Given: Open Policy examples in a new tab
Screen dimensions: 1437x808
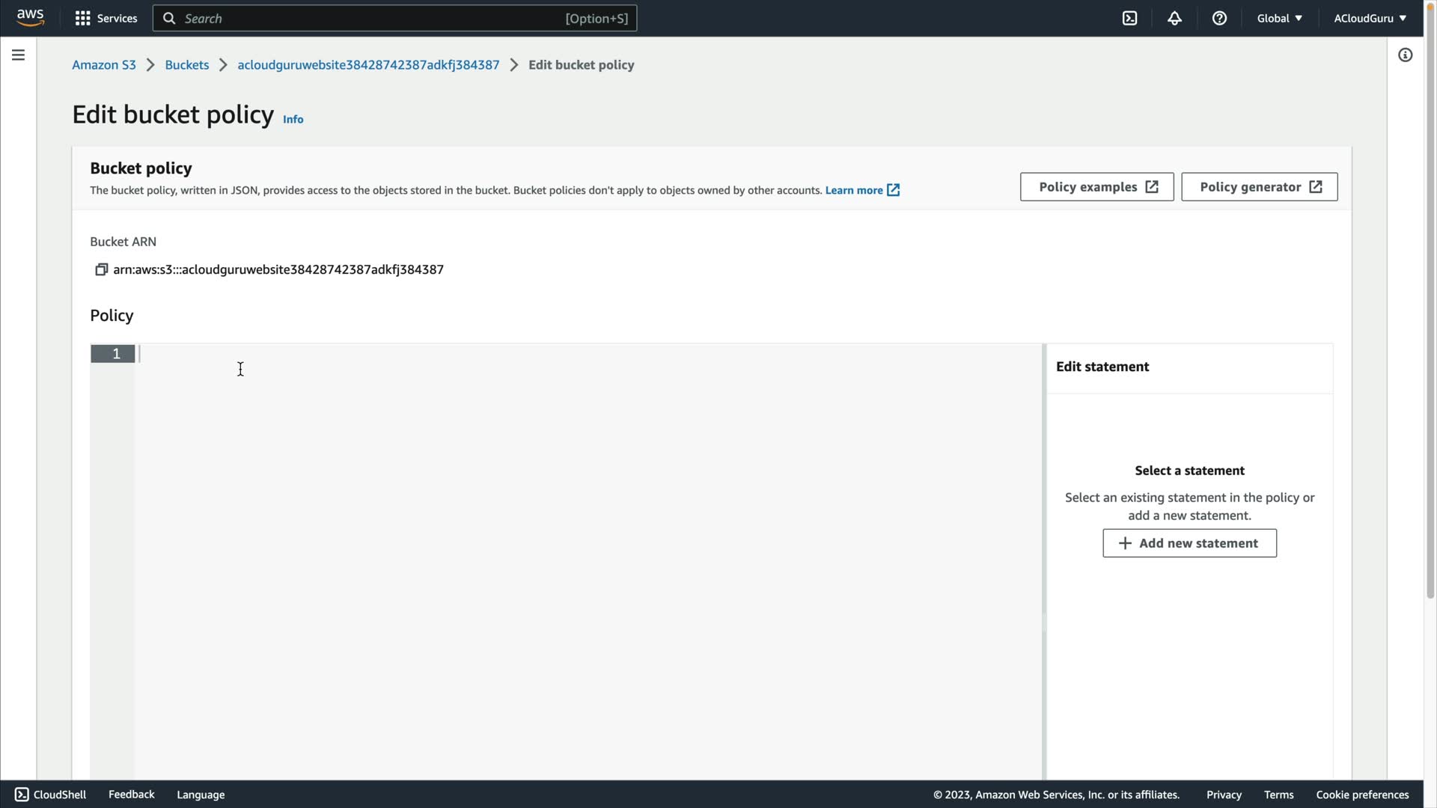Looking at the screenshot, I should 1096,187.
